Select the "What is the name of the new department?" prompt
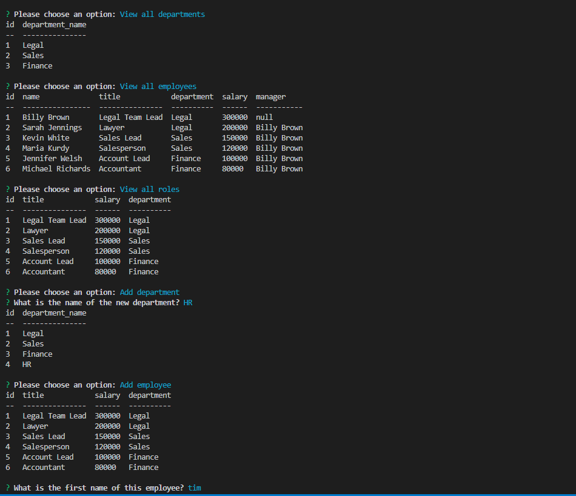The image size is (576, 496). point(96,303)
